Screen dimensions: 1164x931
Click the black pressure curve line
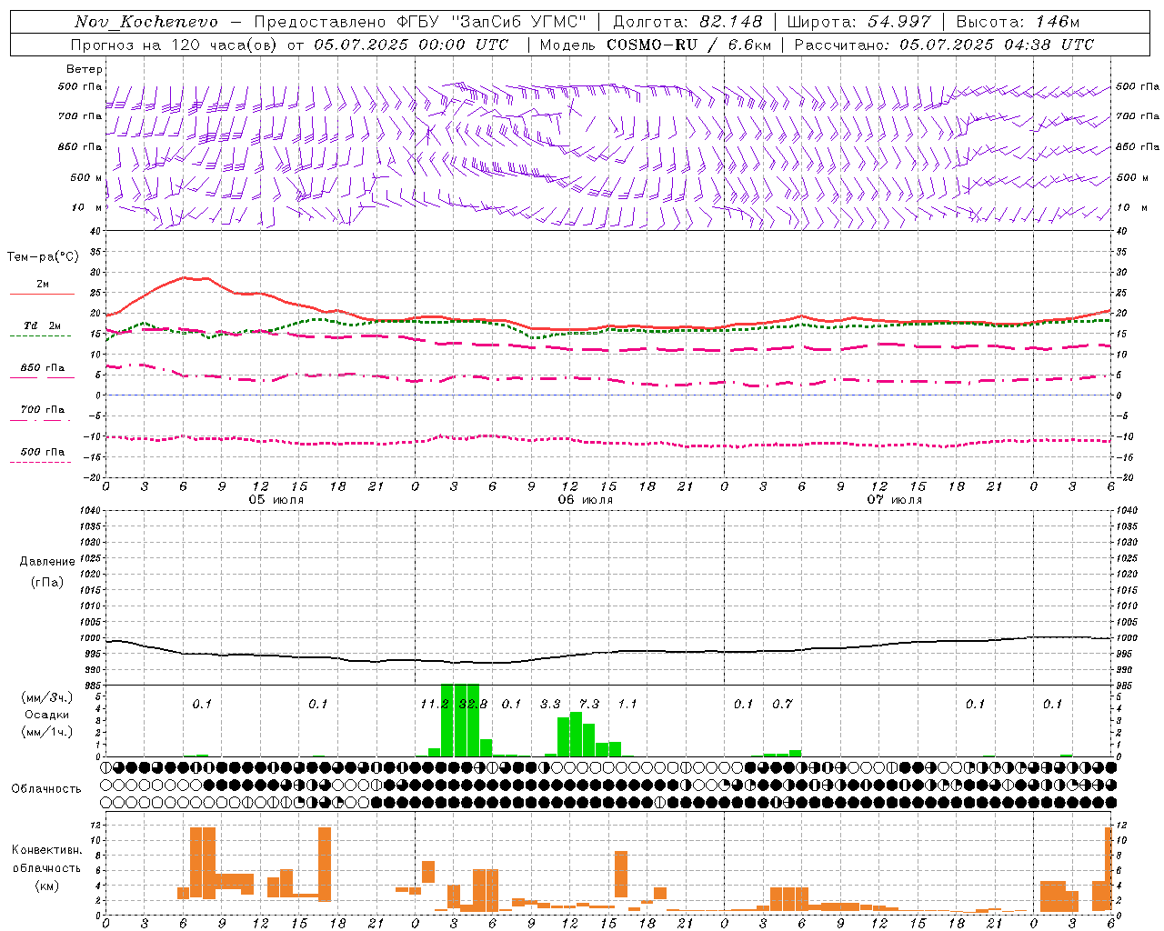(x=609, y=652)
